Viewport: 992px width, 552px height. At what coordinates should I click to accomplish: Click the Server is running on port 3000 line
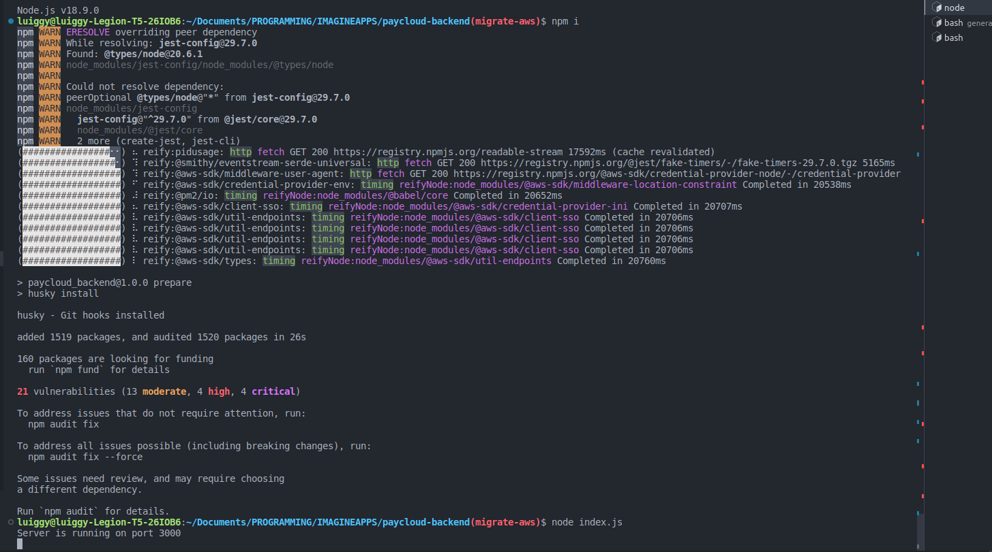click(97, 533)
